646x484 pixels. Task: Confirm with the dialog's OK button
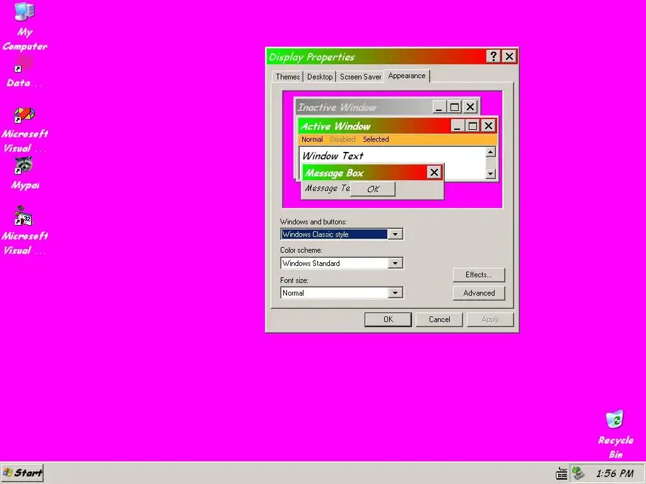[388, 320]
